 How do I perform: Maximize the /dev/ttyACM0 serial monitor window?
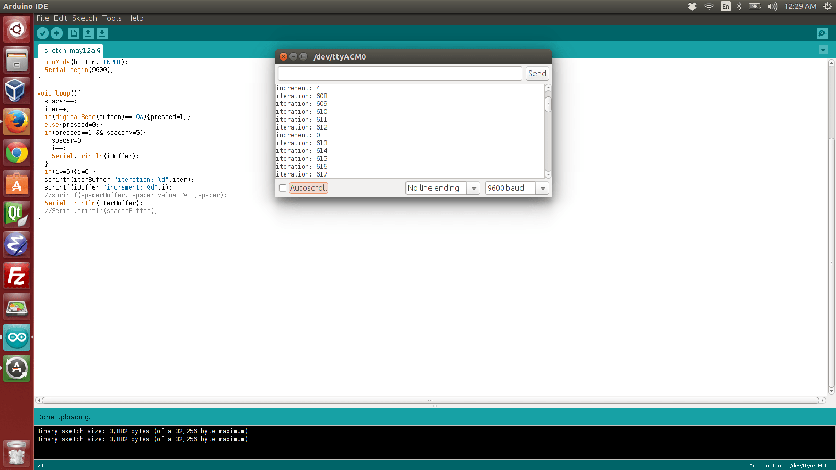(x=303, y=56)
